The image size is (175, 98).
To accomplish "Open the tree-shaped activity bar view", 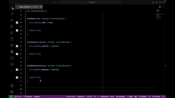I will [x=12, y=45].
